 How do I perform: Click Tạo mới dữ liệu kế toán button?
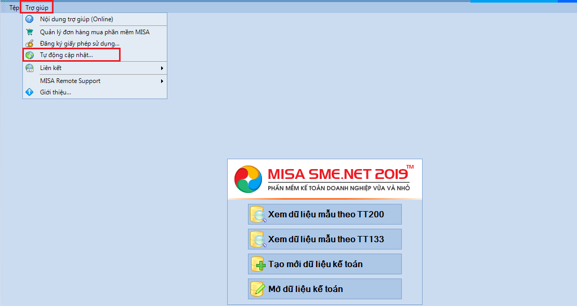pyautogui.click(x=324, y=264)
